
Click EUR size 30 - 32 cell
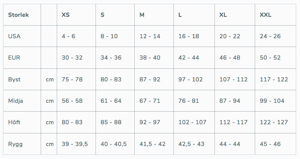point(76,58)
